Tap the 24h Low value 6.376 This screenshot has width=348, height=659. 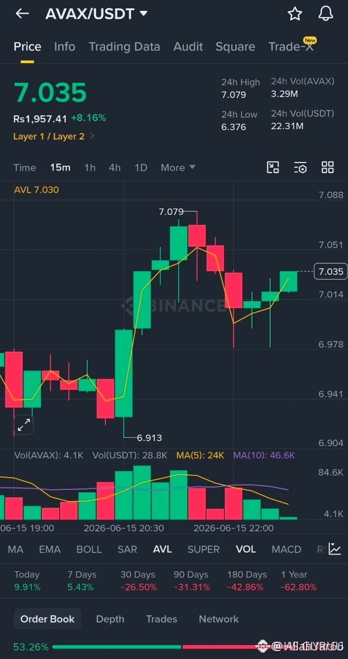pos(234,127)
